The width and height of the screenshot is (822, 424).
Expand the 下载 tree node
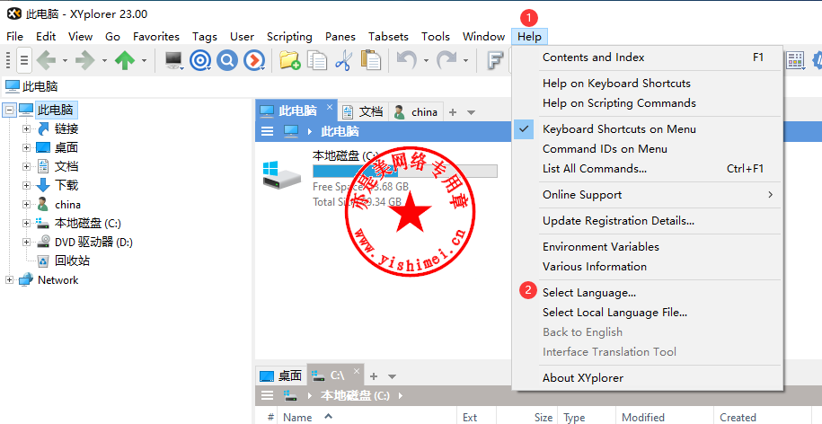pyautogui.click(x=26, y=186)
